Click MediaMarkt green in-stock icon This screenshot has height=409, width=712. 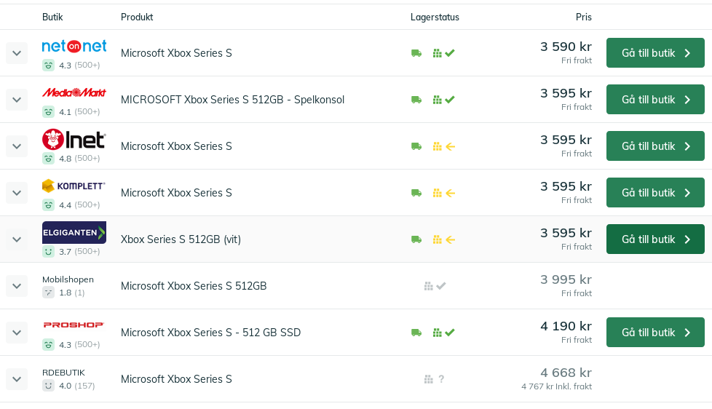click(443, 100)
